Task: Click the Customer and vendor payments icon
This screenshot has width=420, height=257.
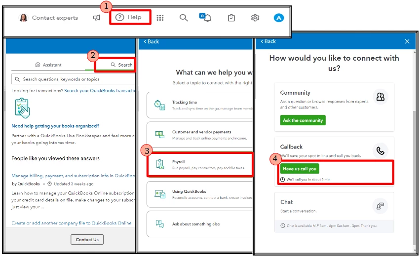Action: coord(159,134)
